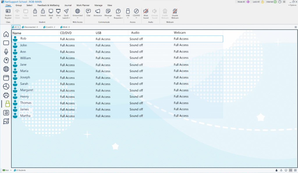
Task: Open the Class ribbon tab
Action: (8, 5)
